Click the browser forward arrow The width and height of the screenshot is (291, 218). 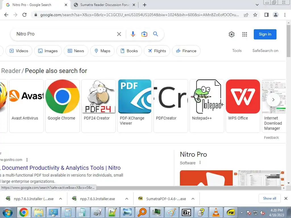[15, 15]
